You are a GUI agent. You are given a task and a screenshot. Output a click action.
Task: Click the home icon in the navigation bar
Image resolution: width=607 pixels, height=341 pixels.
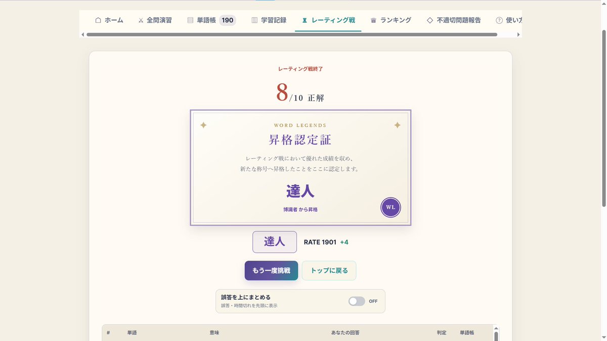point(98,20)
